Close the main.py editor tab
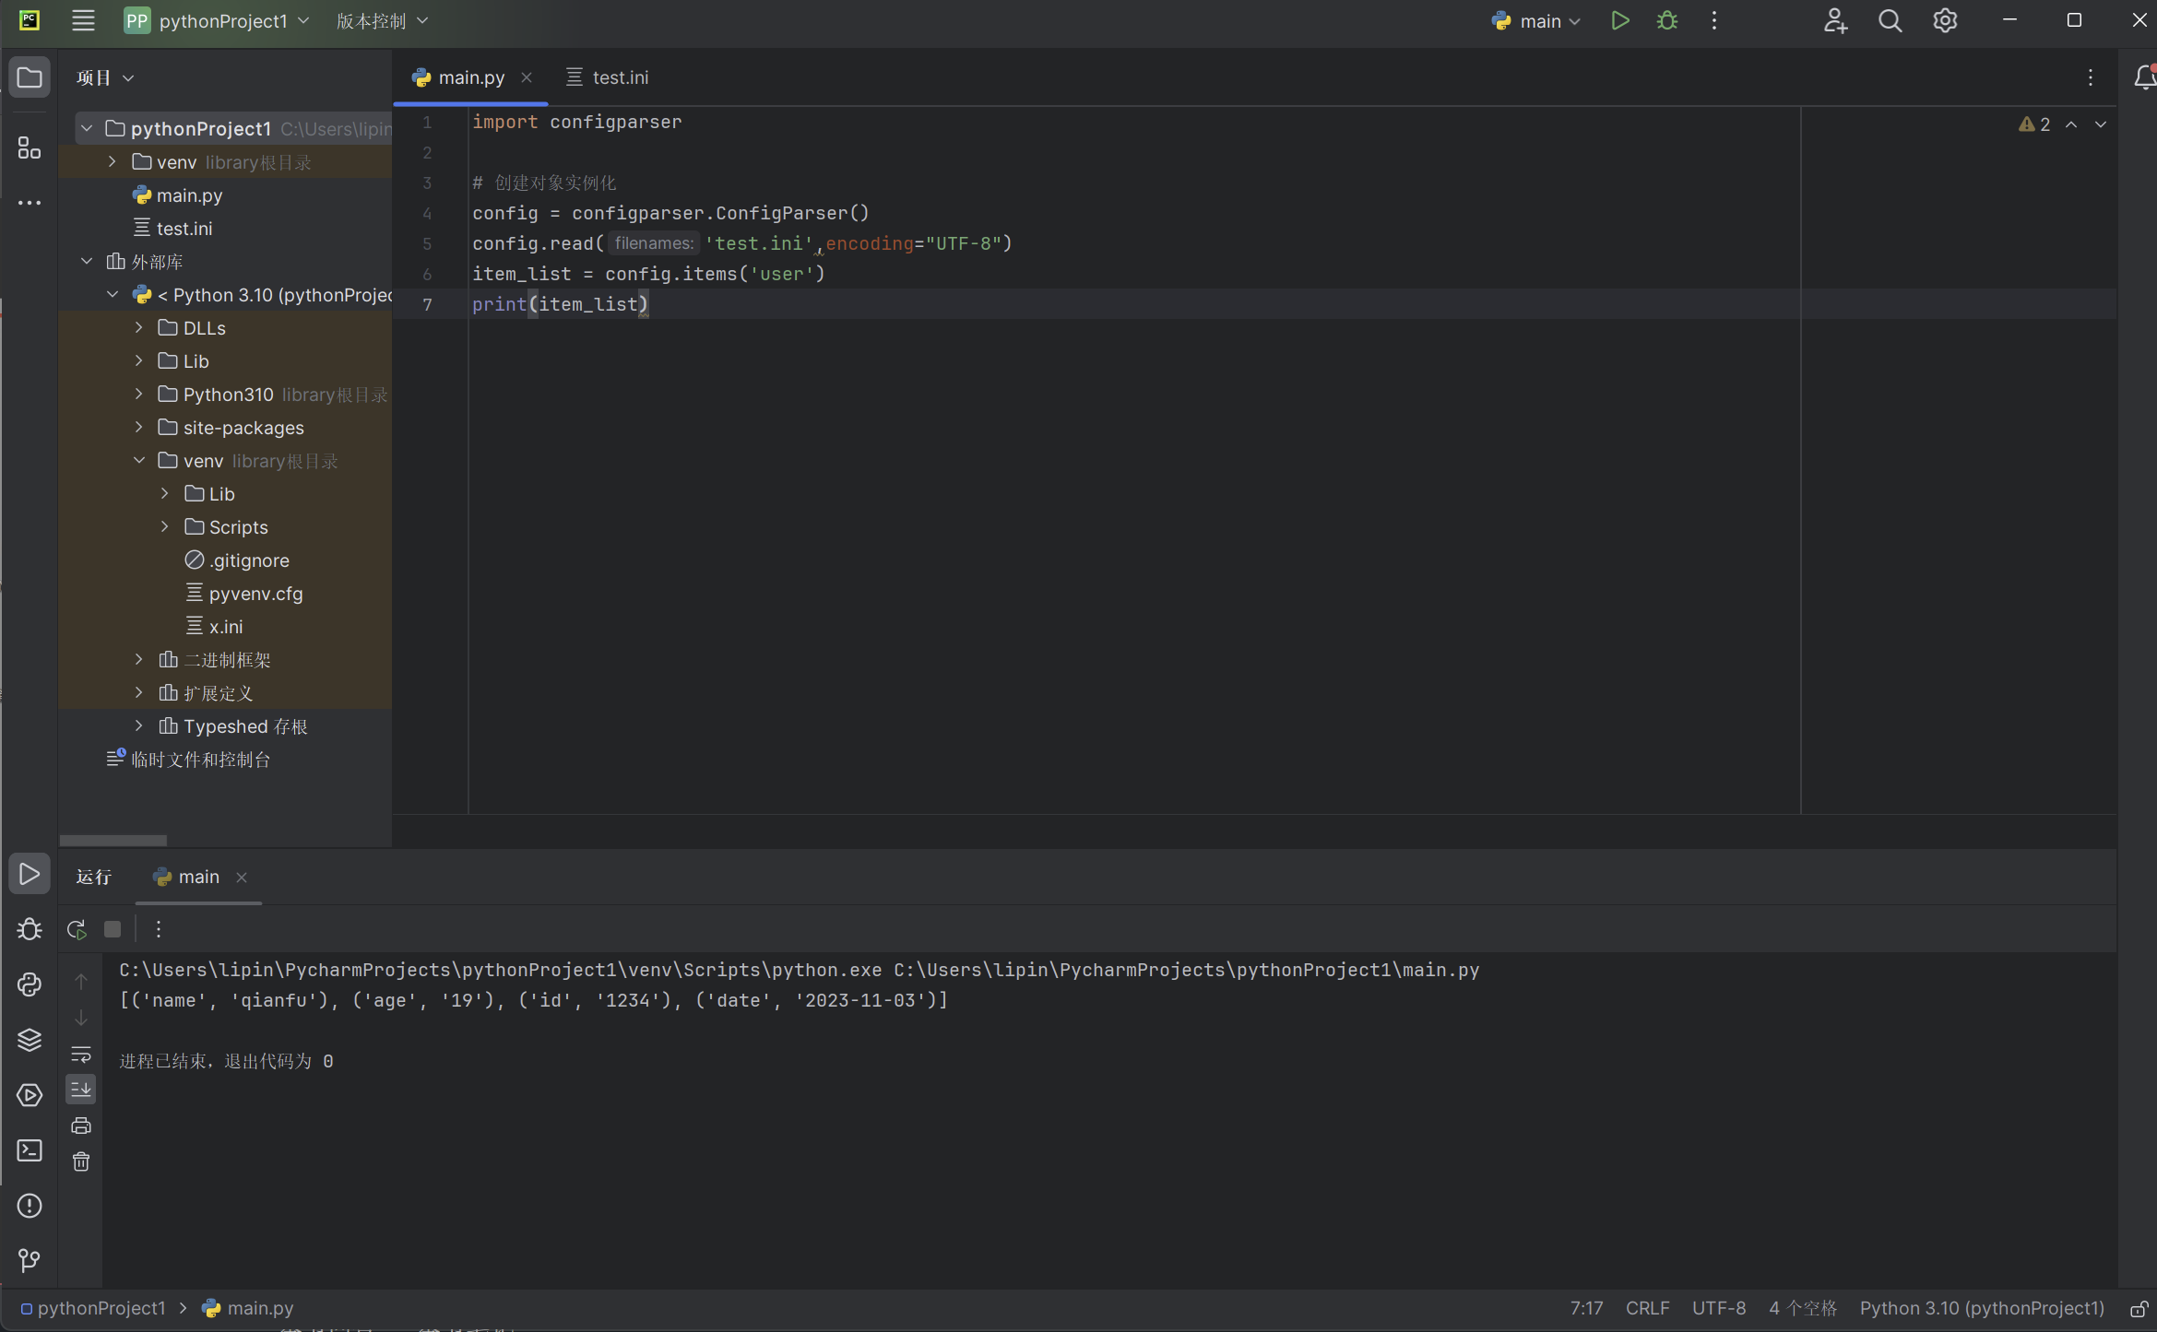This screenshot has height=1332, width=2157. (527, 77)
